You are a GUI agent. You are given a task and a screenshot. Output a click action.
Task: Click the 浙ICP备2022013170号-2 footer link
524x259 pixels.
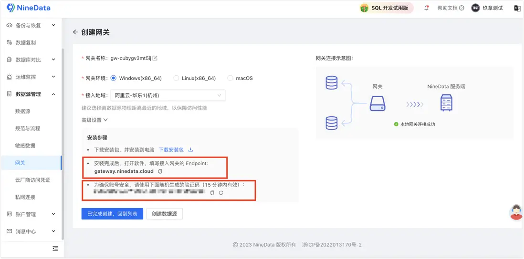332,245
